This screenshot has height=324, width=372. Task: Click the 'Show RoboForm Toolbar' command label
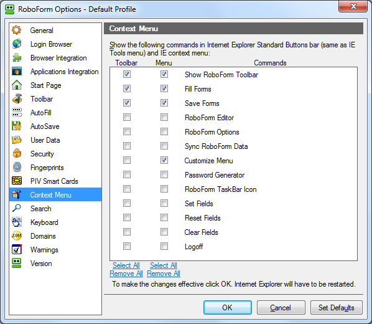point(221,75)
